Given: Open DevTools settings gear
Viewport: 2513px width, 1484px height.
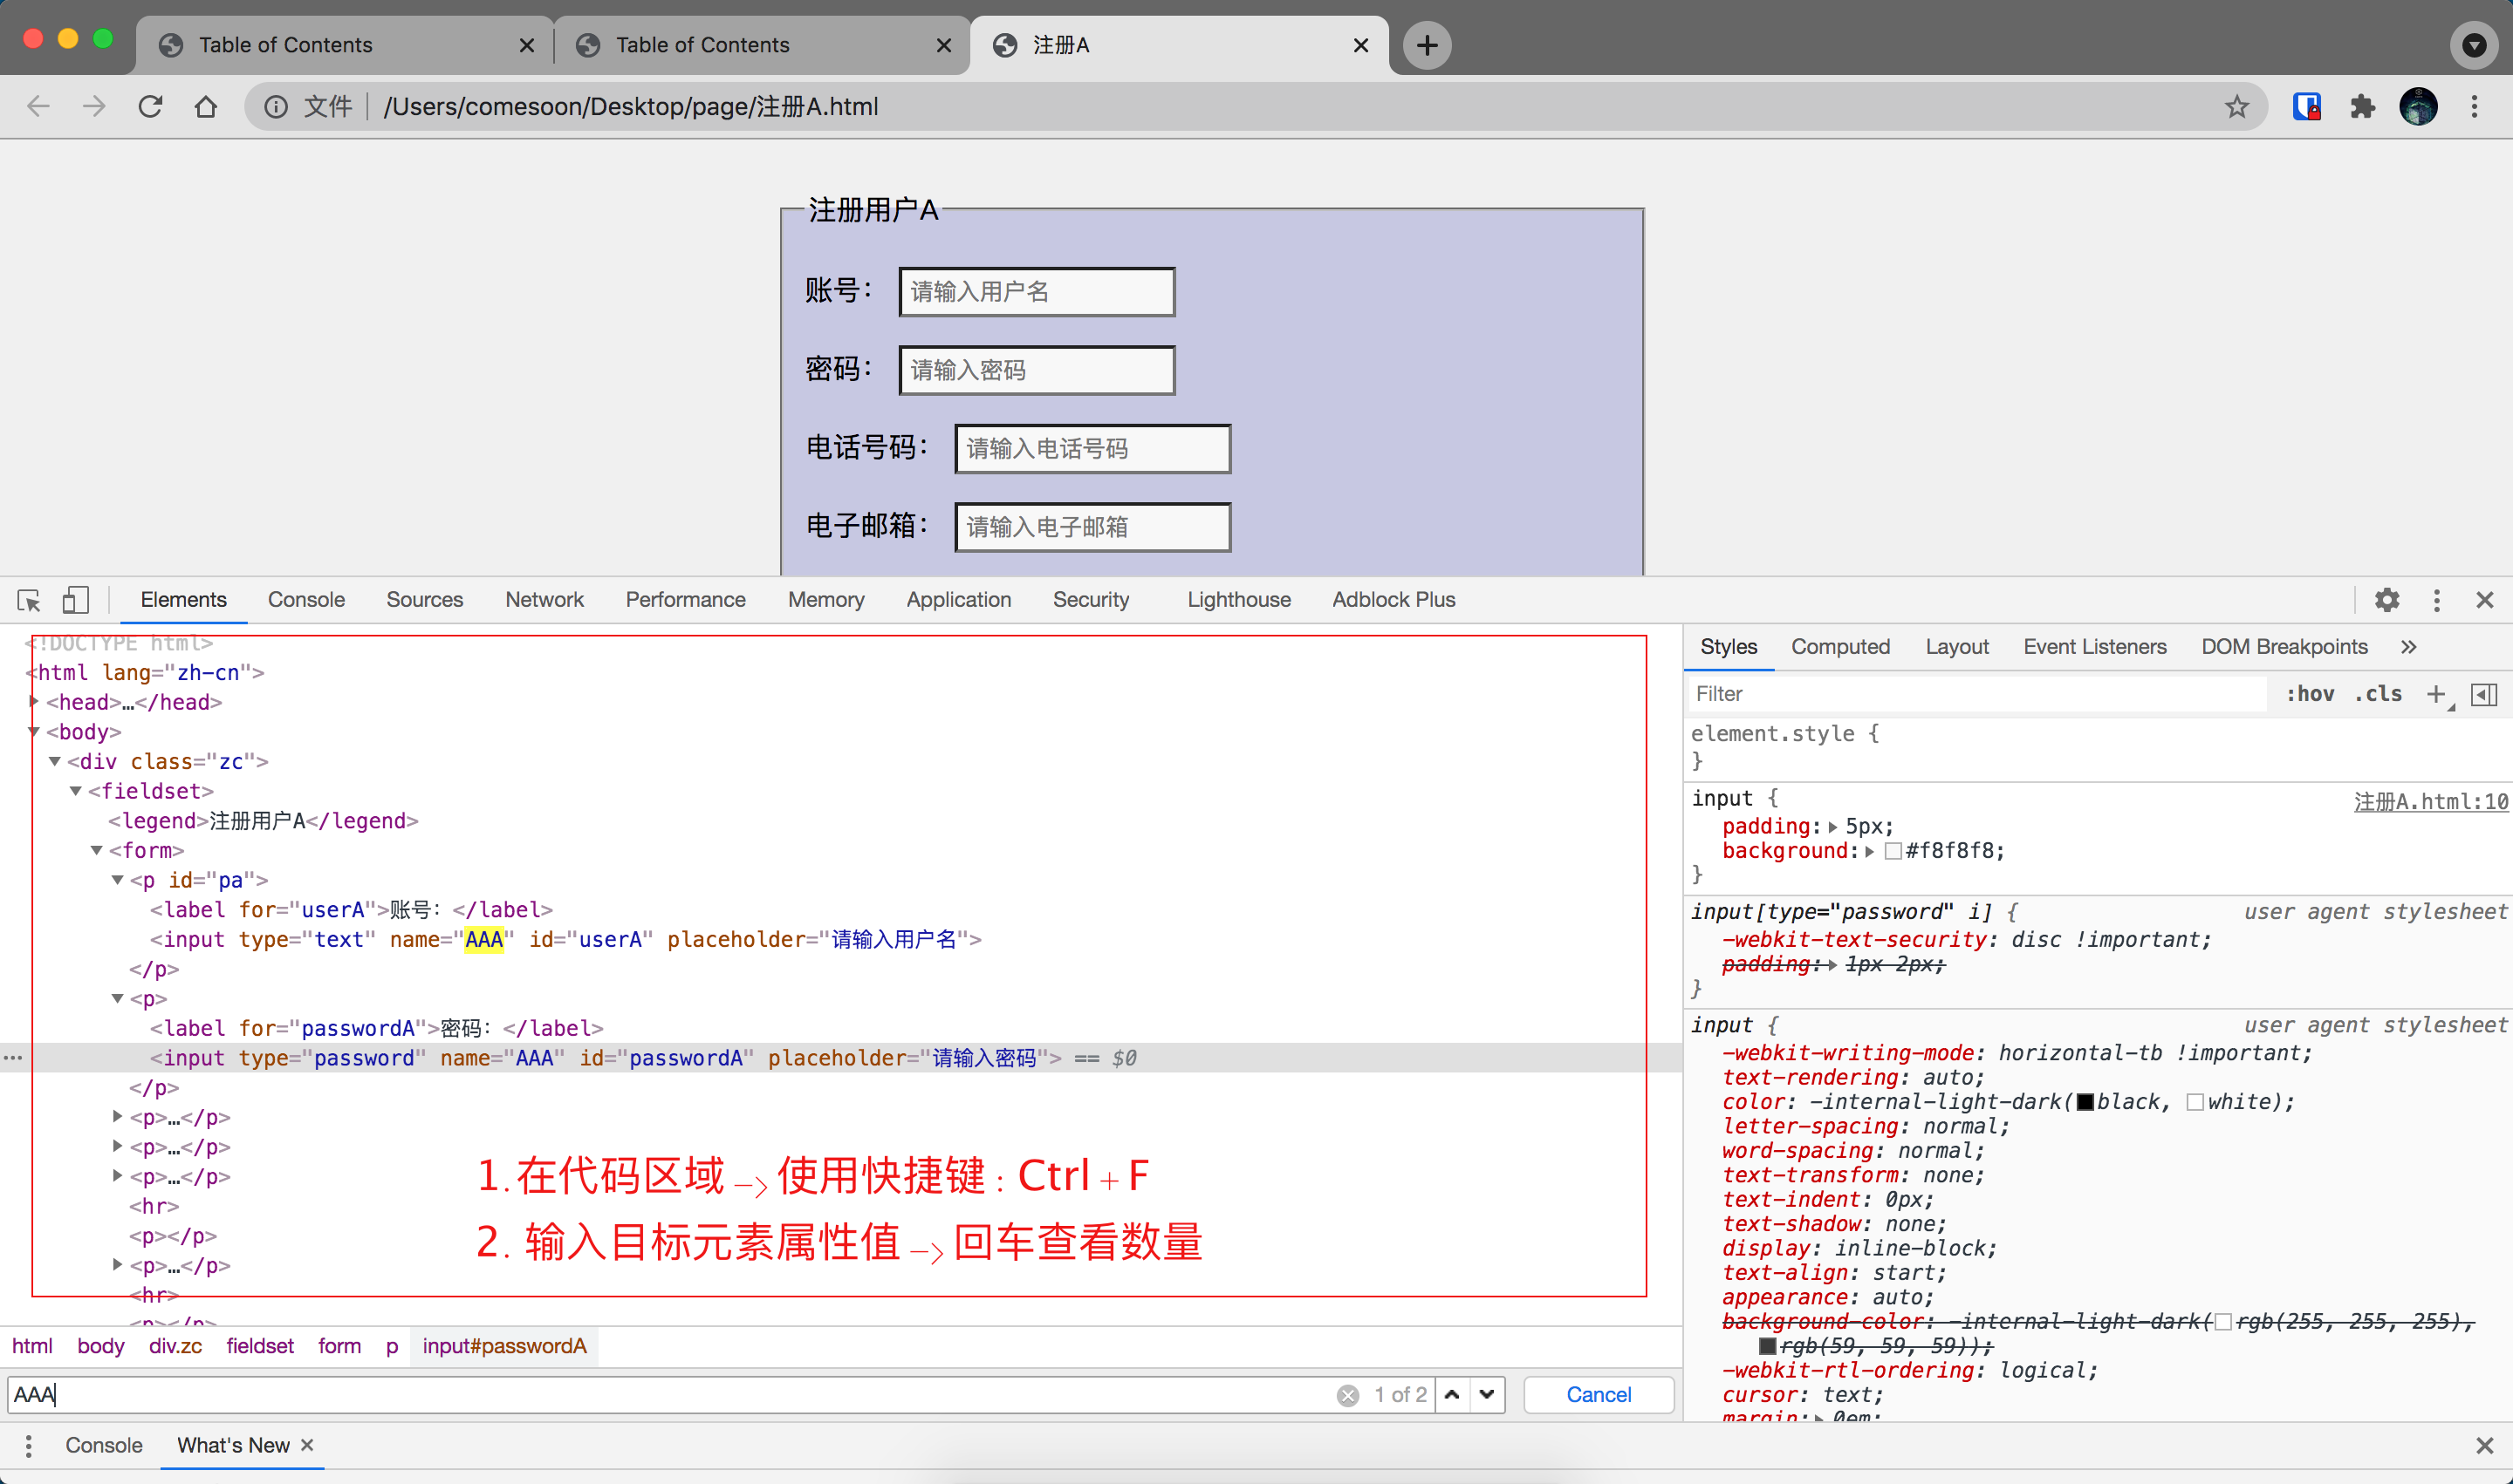Looking at the screenshot, I should point(2386,600).
